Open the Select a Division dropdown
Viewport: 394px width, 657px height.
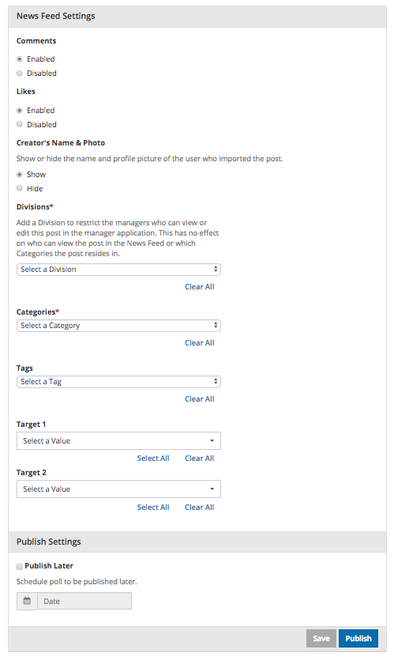[x=118, y=270]
